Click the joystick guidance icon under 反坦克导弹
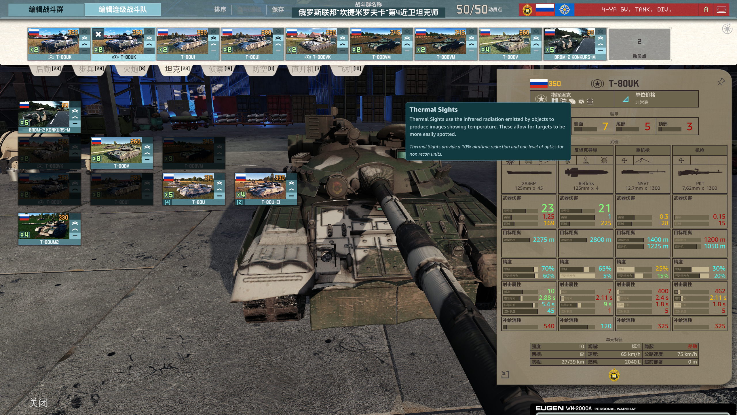Viewport: 737px width, 415px height. tap(586, 160)
